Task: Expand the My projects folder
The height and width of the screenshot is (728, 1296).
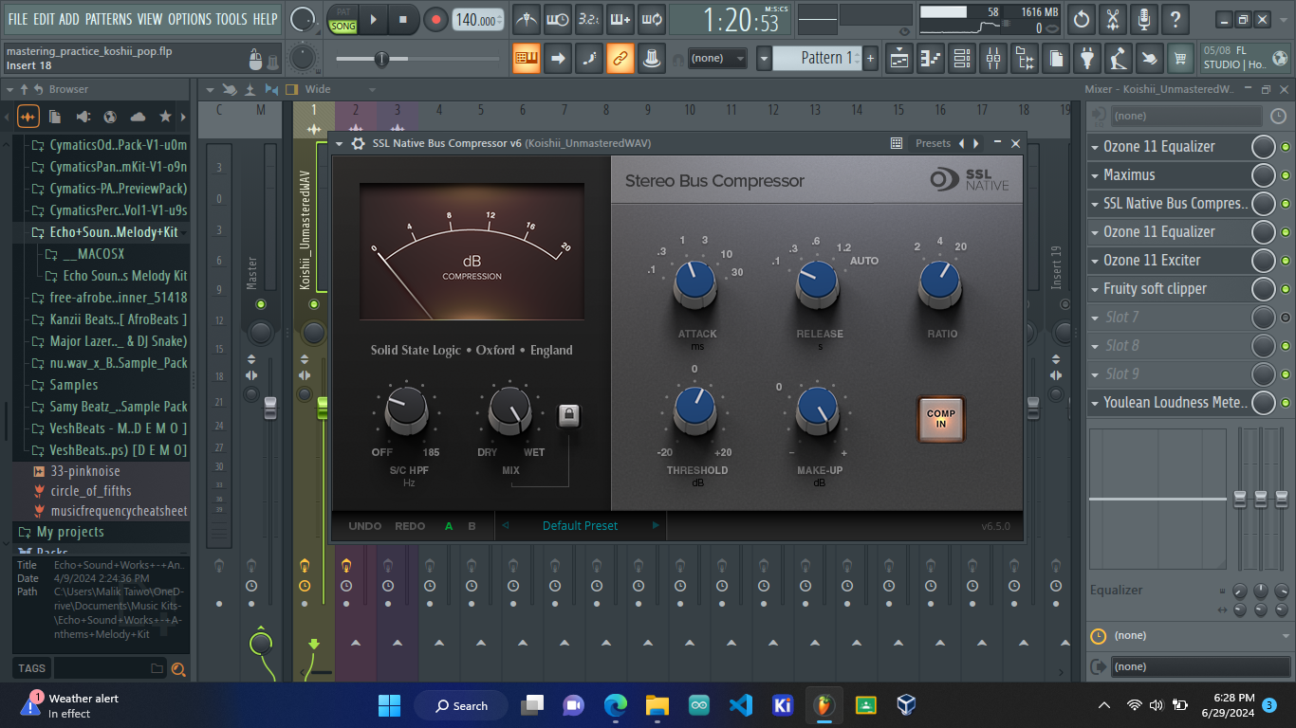Action: pos(70,532)
